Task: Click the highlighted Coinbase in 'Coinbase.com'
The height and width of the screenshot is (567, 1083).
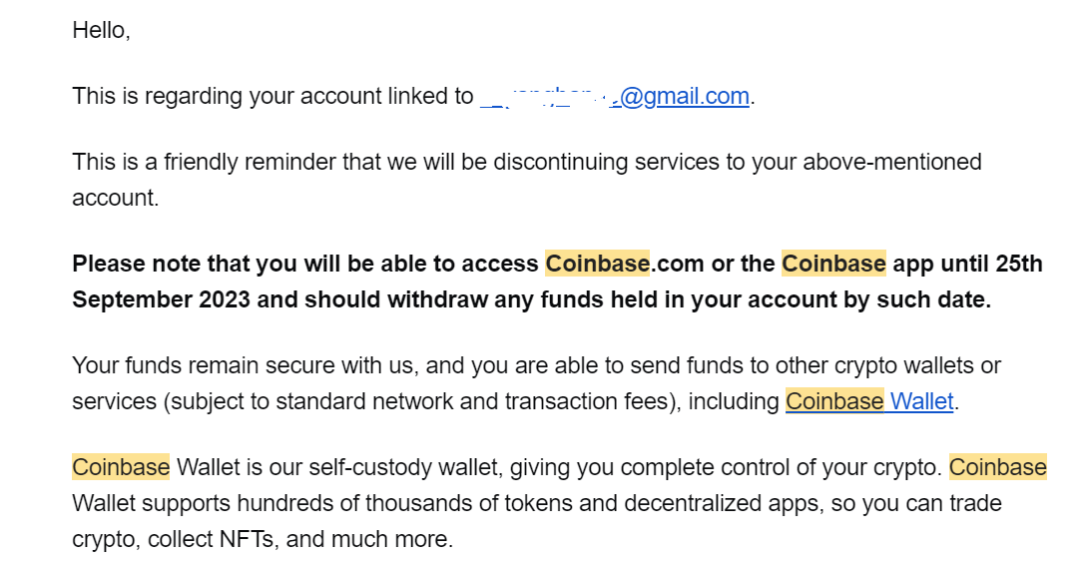Action: (x=598, y=264)
